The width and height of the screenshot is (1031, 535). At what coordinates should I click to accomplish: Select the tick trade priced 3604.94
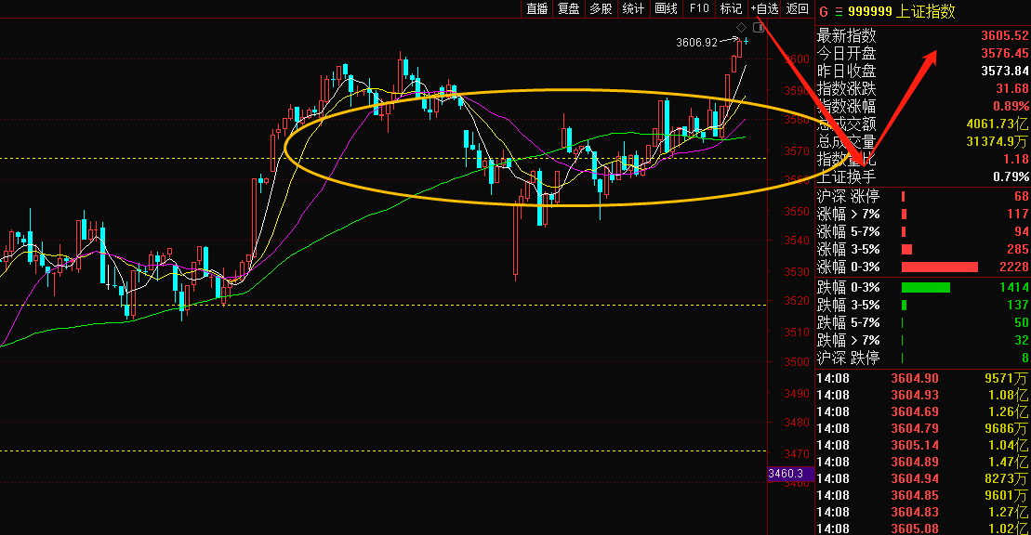pyautogui.click(x=922, y=479)
